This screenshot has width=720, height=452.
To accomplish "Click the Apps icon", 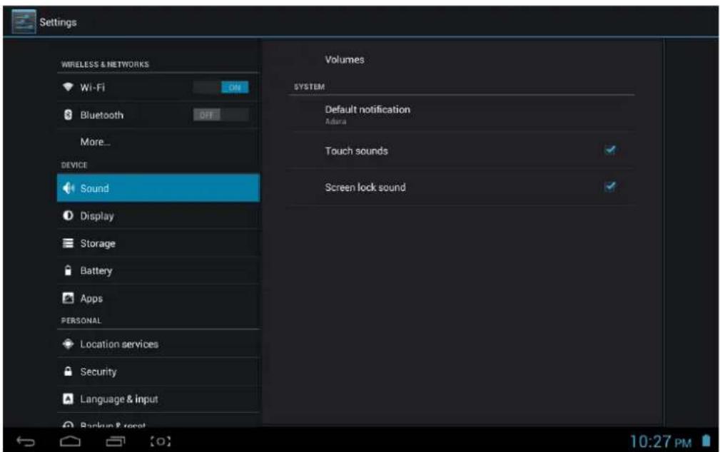I will [x=68, y=298].
